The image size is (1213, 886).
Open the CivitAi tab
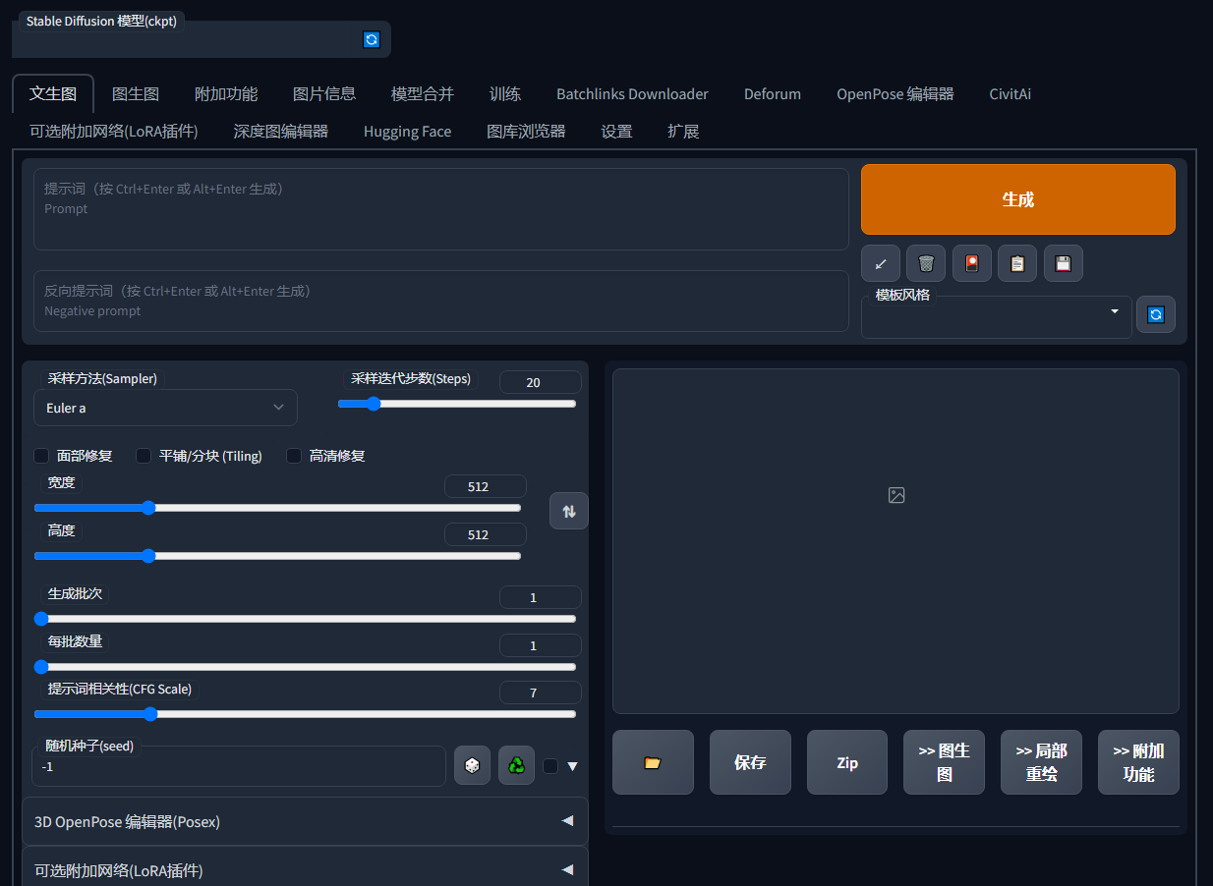point(1010,94)
